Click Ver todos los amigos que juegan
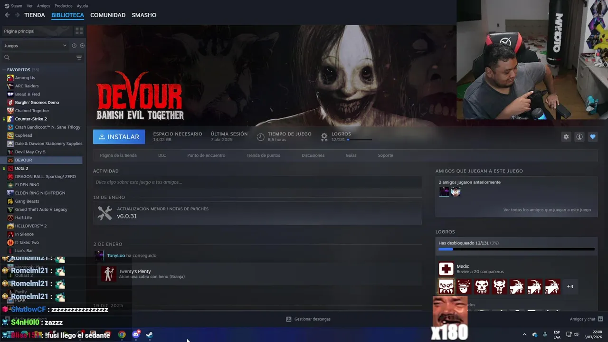This screenshot has height=342, width=608. 547,209
